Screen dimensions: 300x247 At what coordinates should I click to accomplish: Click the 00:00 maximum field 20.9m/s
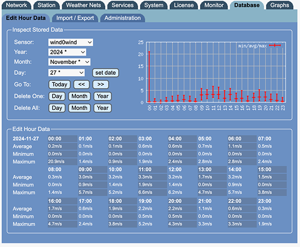(62, 162)
